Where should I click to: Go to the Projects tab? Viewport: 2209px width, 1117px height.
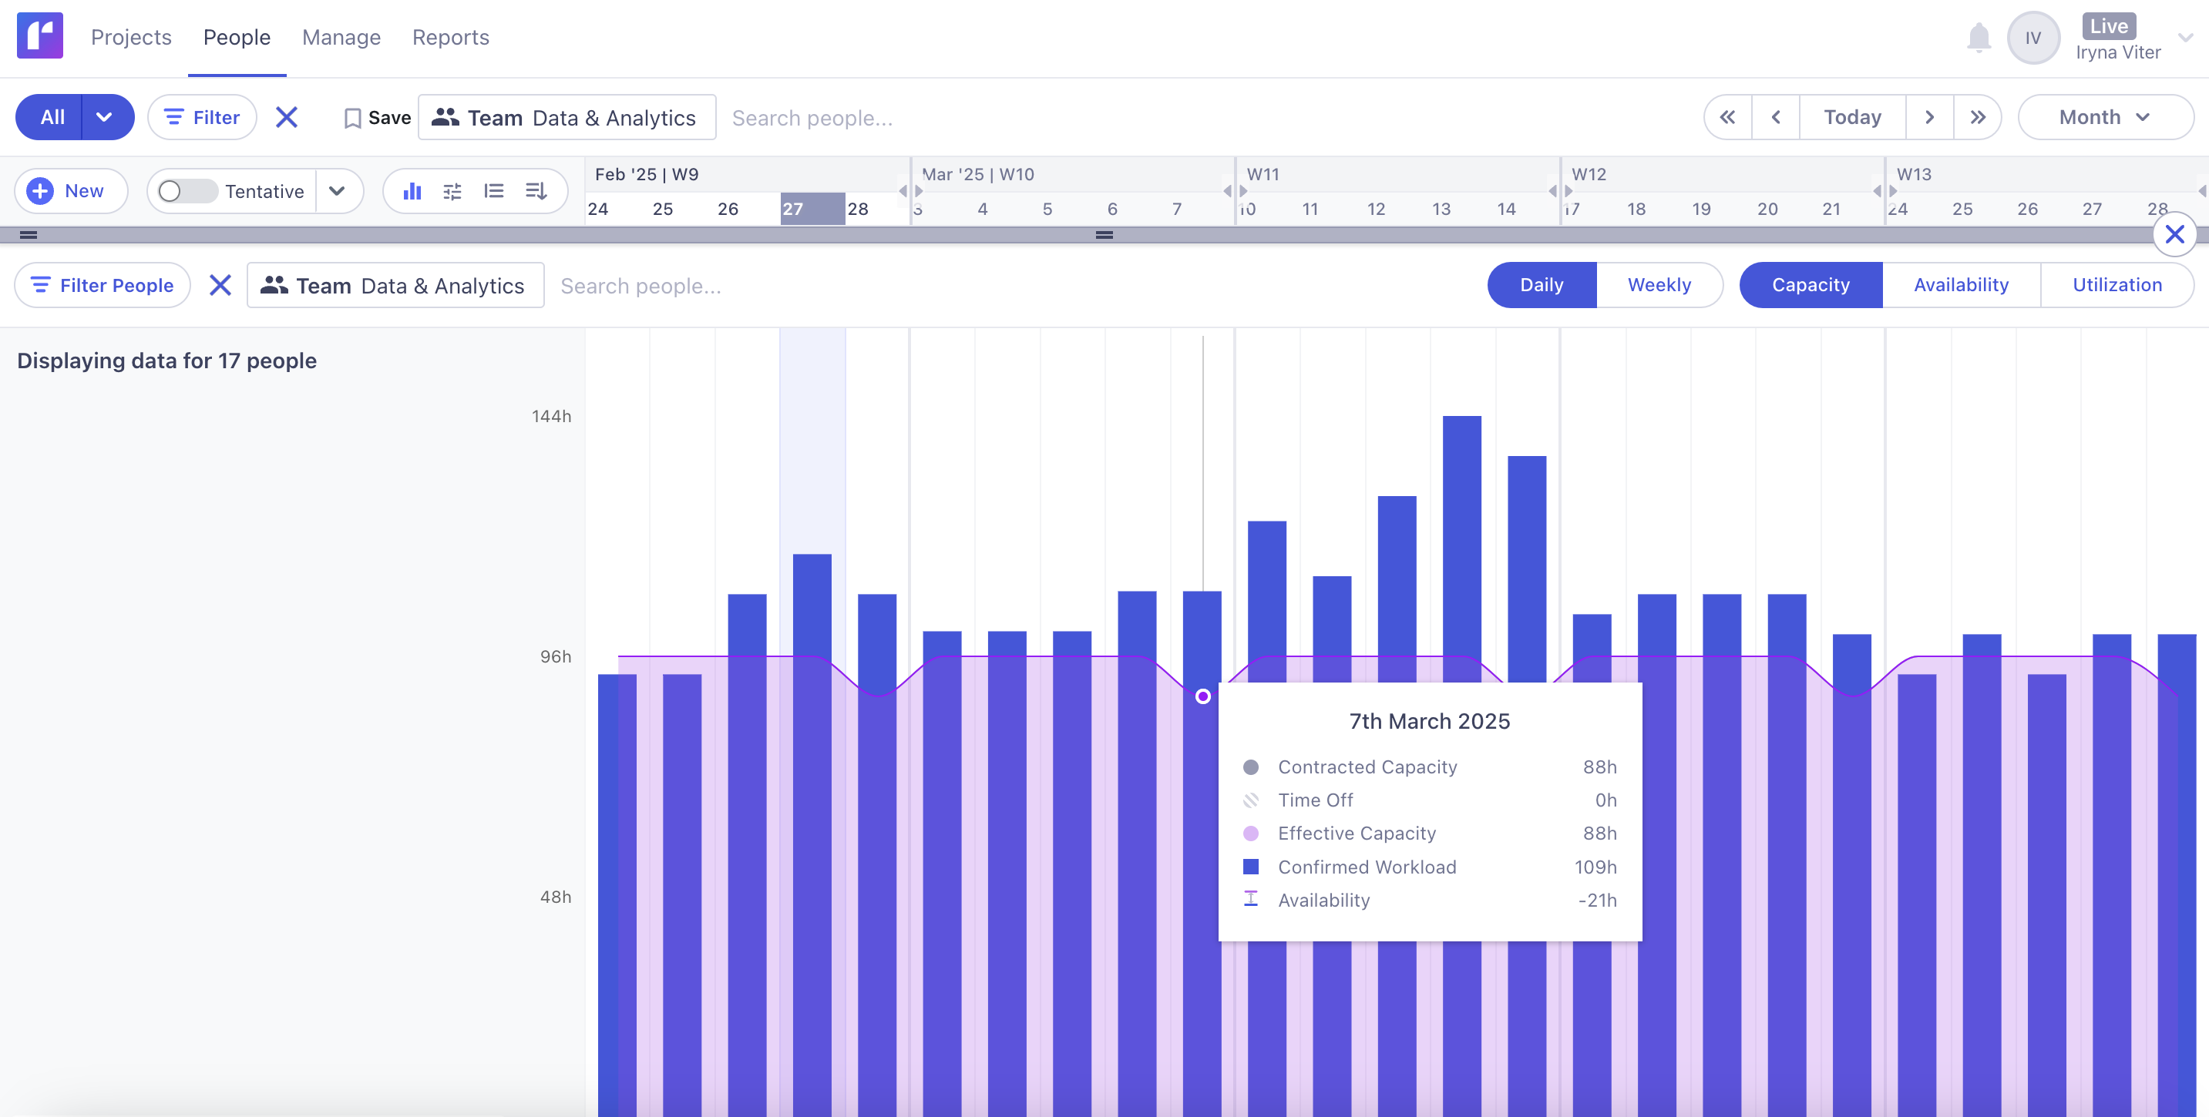[131, 38]
